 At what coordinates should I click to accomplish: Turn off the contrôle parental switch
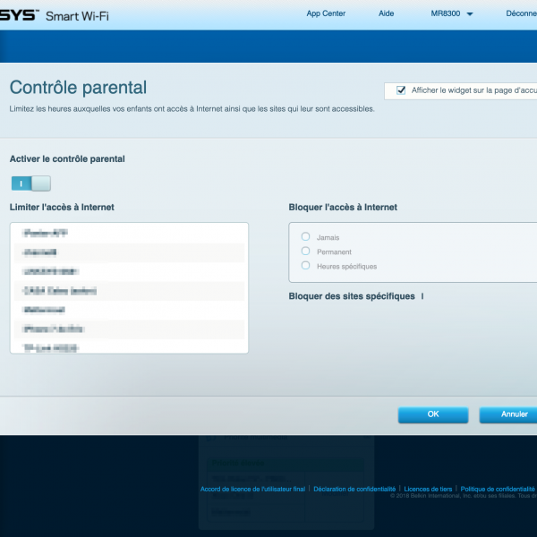pyautogui.click(x=30, y=183)
